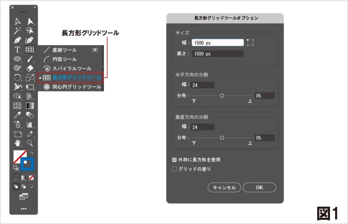The width and height of the screenshot is (348, 224).
Task: Choose the Hand tool
Action: click(x=18, y=143)
